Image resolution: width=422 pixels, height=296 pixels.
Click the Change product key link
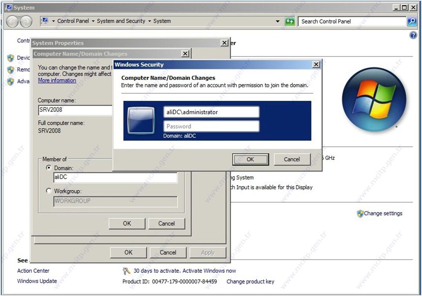pos(250,281)
